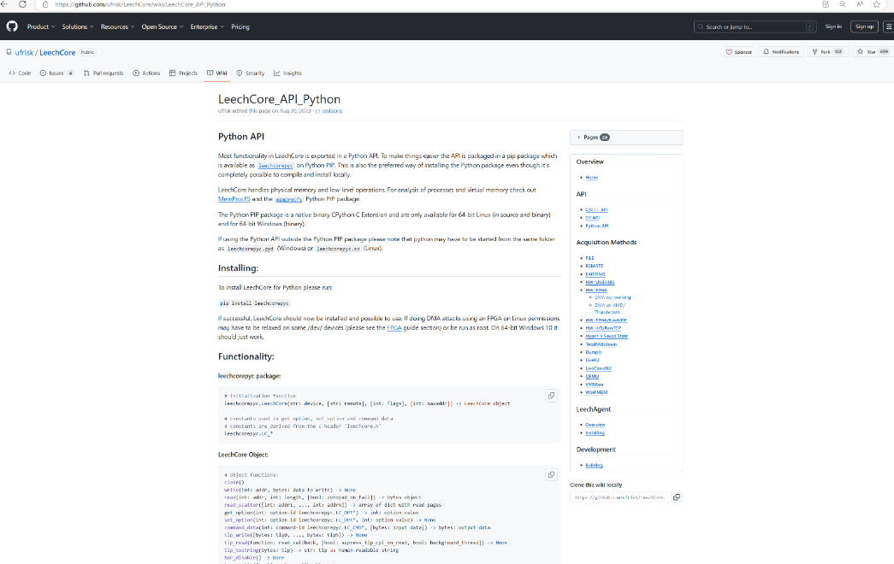
Task: Open the HW: USB3380 sidebar link
Action: [x=600, y=282]
